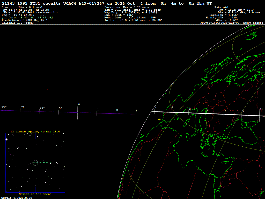Click time tick marker labeled 59-
Viewport: 265px width, 199px height.
[x=58, y=112]
